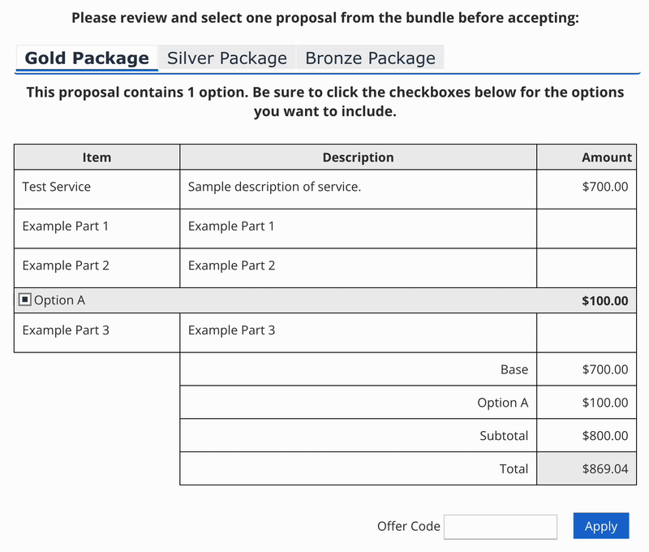This screenshot has width=649, height=552.
Task: Select the Test Service item cell
Action: 57,187
